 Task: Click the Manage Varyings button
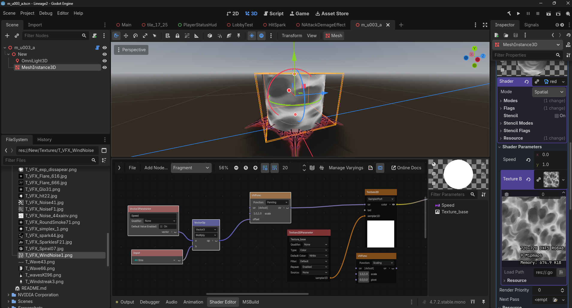coord(346,168)
